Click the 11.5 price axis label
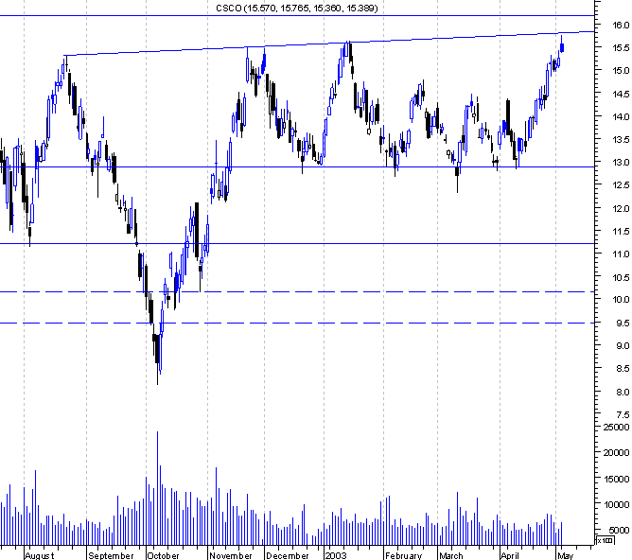 click(x=621, y=232)
